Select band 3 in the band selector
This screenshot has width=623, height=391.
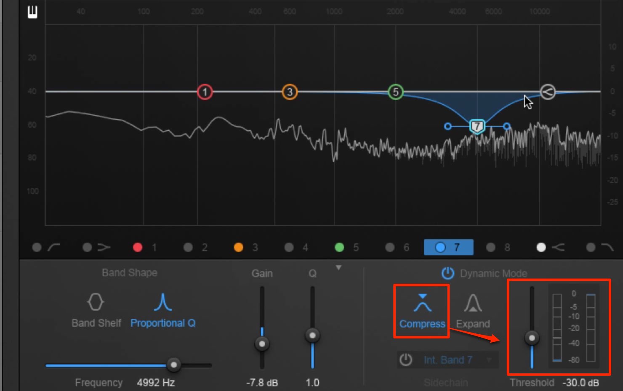point(246,247)
